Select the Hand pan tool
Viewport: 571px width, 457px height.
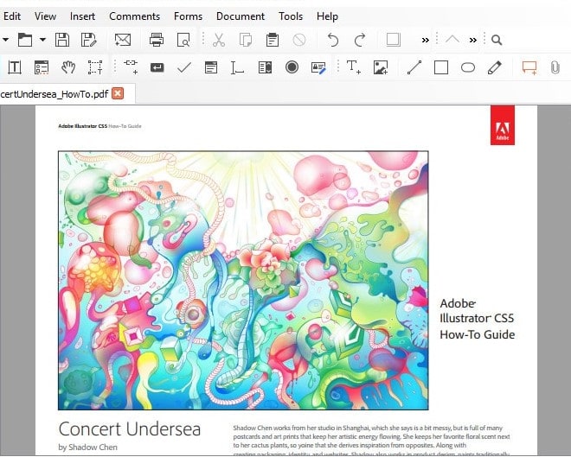[68, 67]
